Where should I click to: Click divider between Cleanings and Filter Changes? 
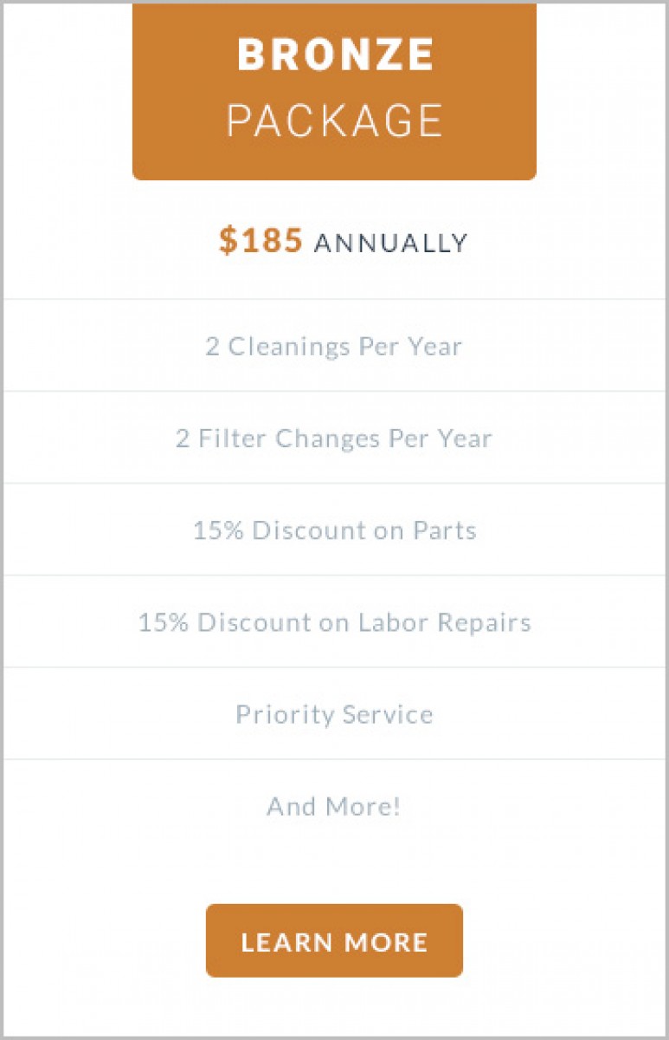[334, 391]
